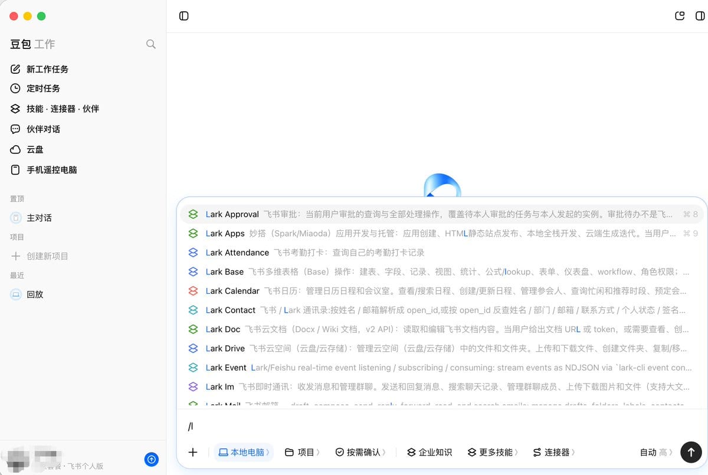This screenshot has width=708, height=475.
Task: Open the 本地电脑 selector
Action: tap(244, 452)
